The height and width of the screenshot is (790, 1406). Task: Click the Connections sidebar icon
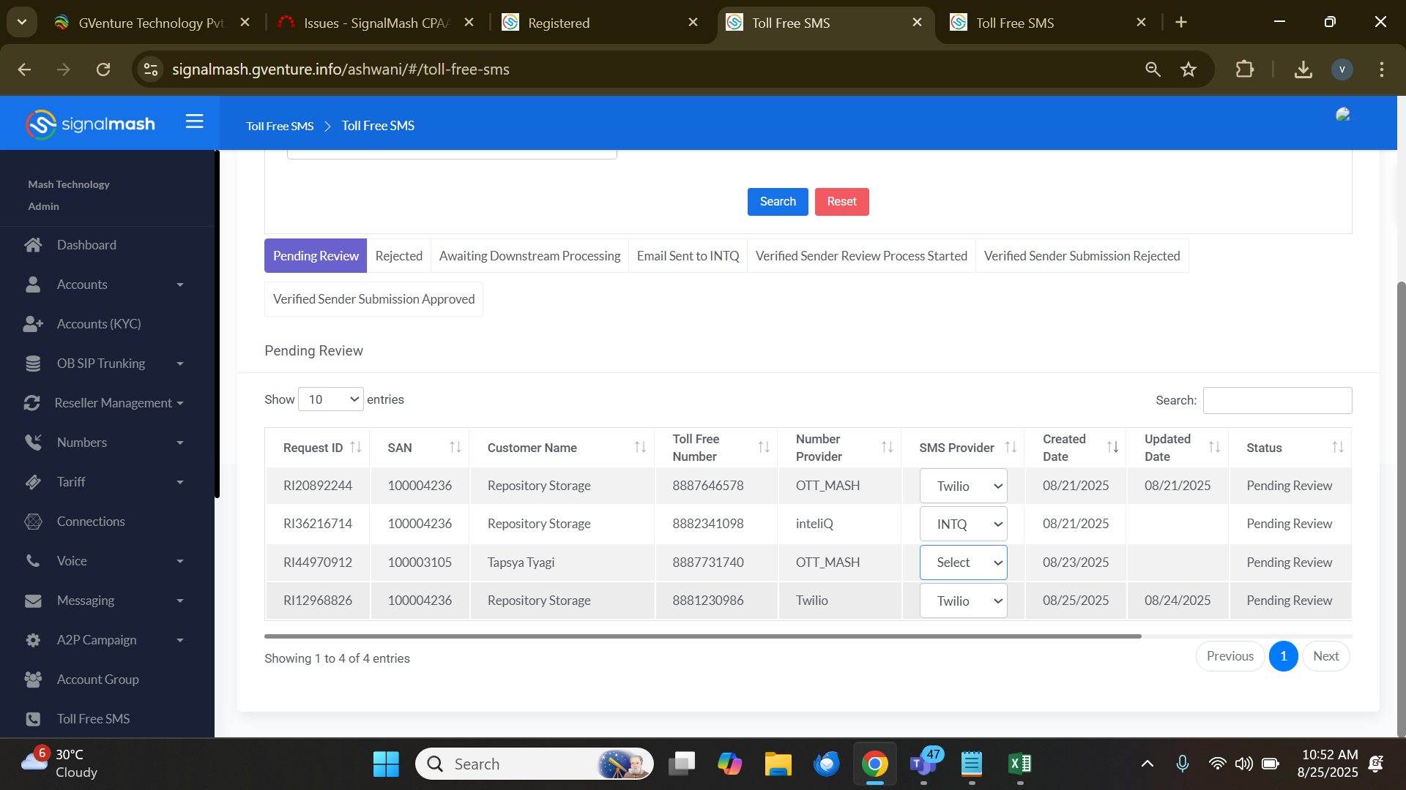click(x=33, y=522)
